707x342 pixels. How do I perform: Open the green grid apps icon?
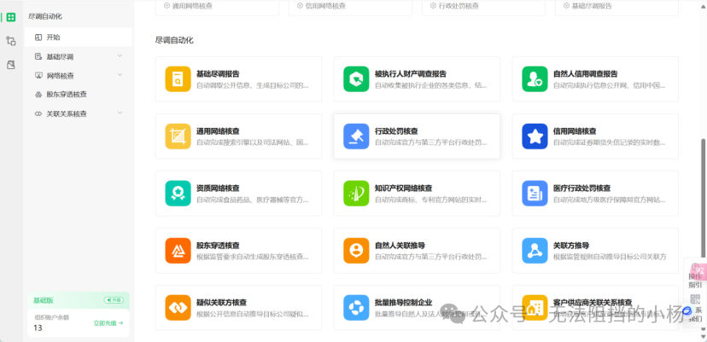[11, 17]
